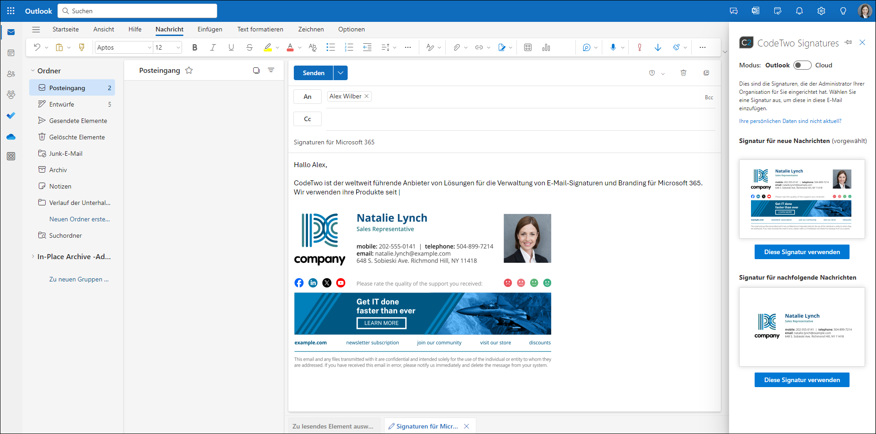Open Send options dropdown arrow
876x434 pixels.
(x=340, y=73)
